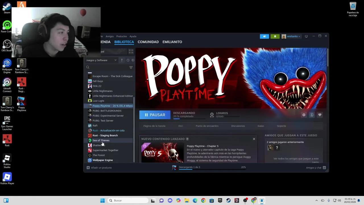The height and width of the screenshot is (205, 364).
Task: Open the Logros achievements star icon
Action: (212, 115)
